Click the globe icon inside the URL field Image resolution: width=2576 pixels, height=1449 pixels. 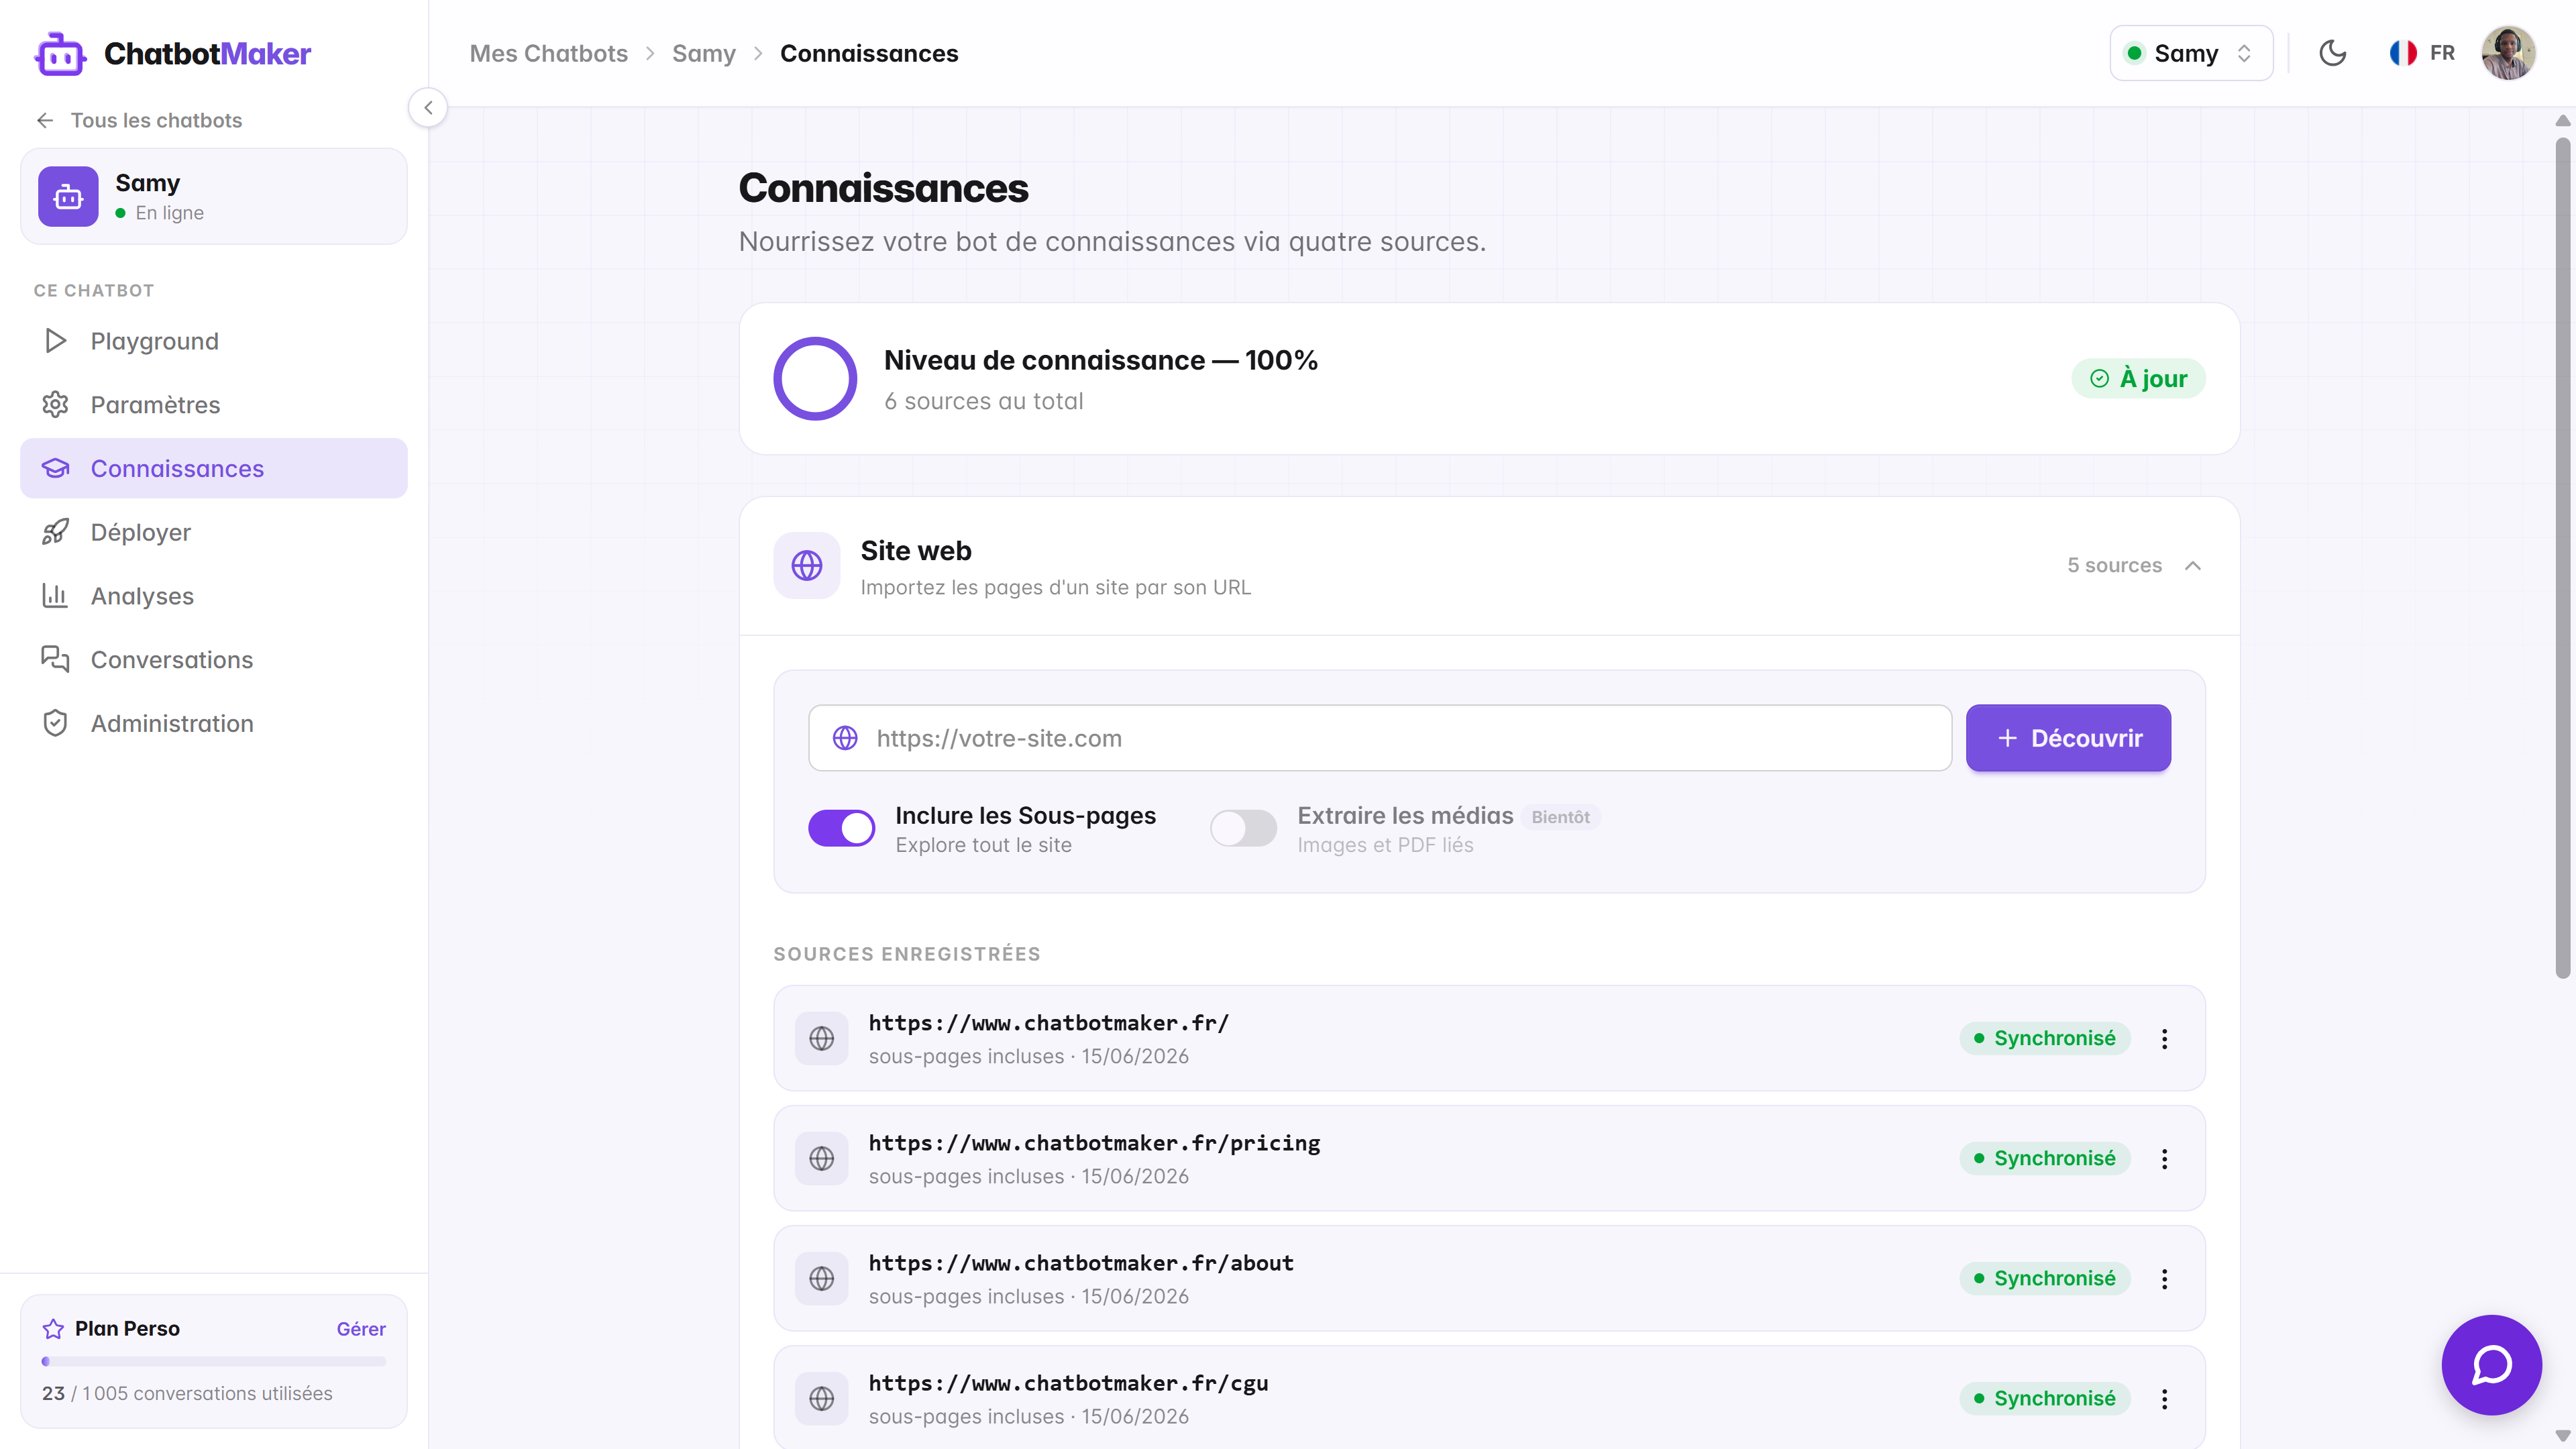845,738
